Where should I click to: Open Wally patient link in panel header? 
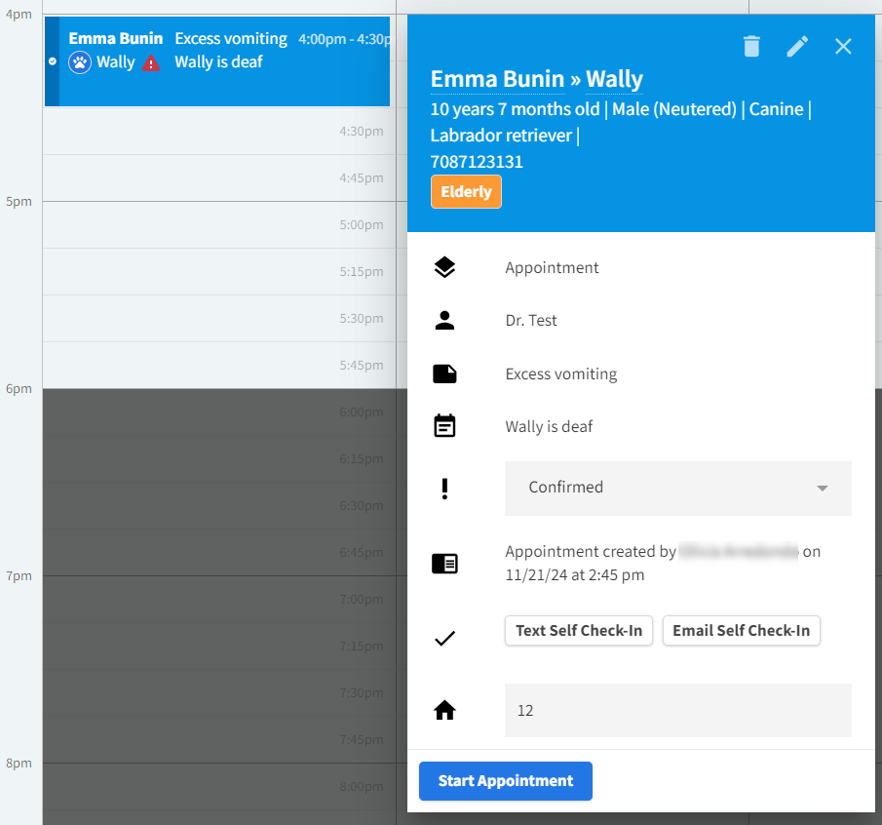[x=614, y=79]
